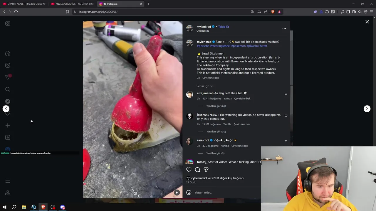Screen dimensions: 376x211
Task: Open the #pikachu hashtag link
Action: pos(252,46)
